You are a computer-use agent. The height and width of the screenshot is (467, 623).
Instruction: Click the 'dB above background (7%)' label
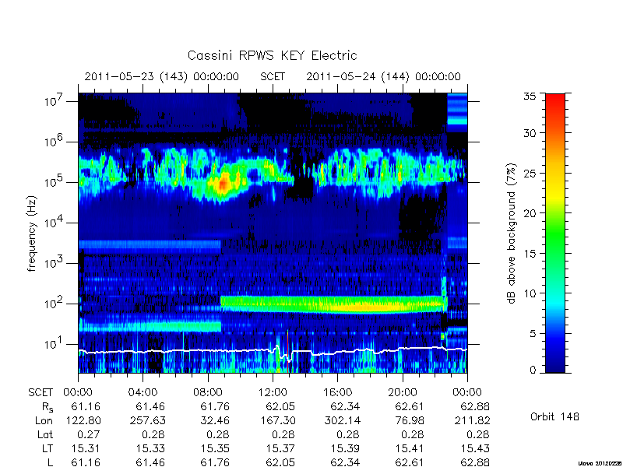point(512,233)
